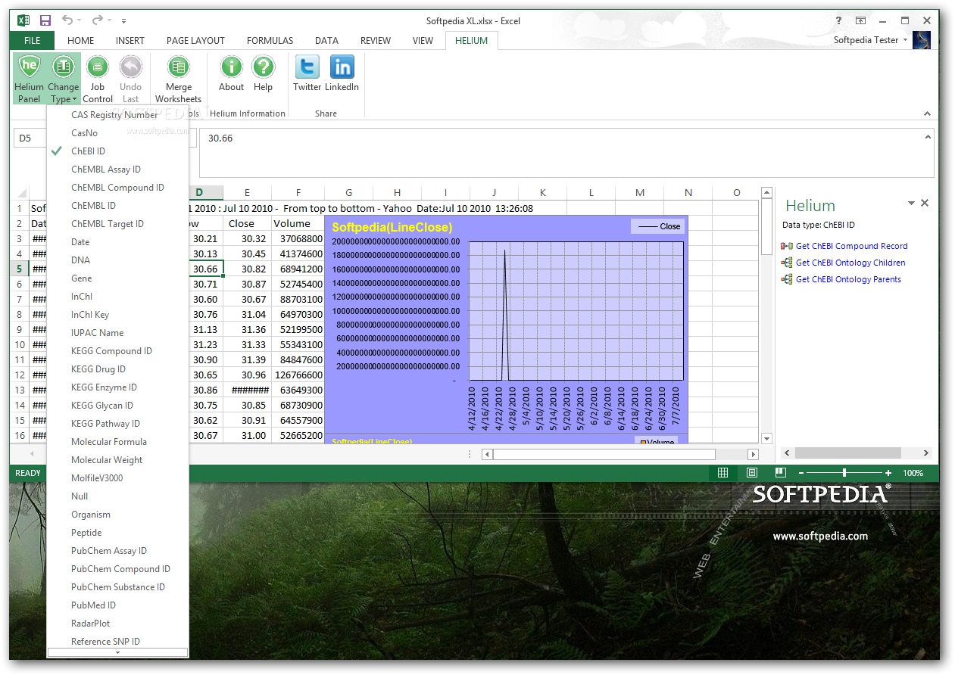The width and height of the screenshot is (955, 675).
Task: Open the About Helium info
Action: pos(231,74)
